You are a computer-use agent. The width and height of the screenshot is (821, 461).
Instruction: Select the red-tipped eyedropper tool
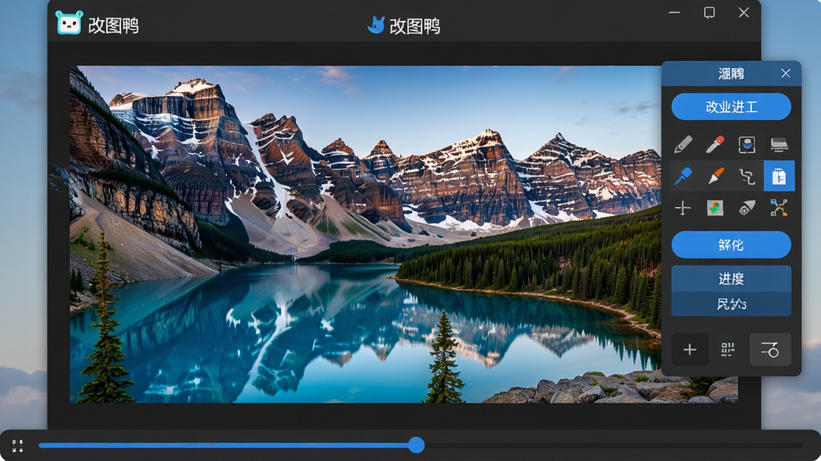click(715, 144)
